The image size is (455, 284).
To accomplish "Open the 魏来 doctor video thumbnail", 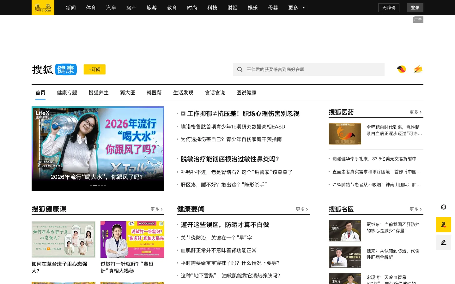I will click(345, 257).
